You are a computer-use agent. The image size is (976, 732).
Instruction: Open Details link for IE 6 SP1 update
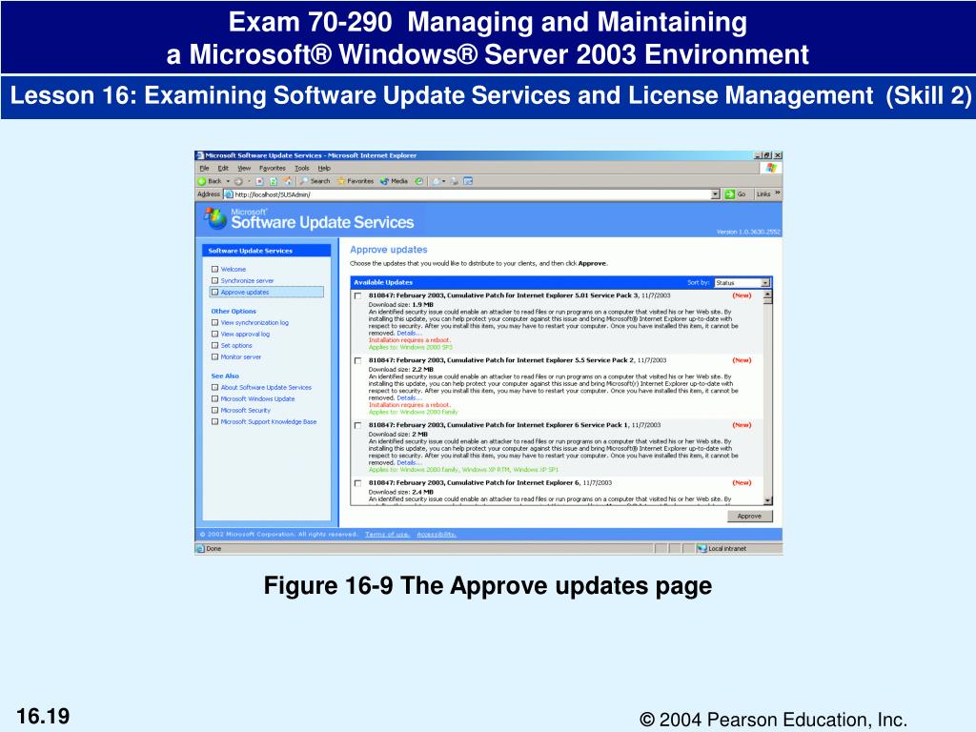409,462
